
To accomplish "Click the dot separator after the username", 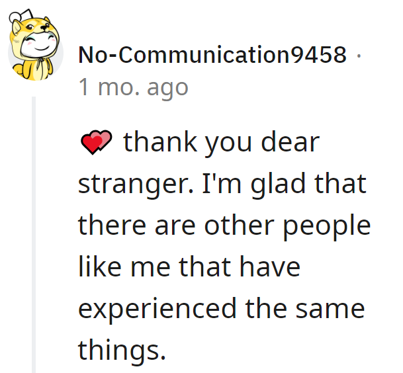I will (358, 56).
